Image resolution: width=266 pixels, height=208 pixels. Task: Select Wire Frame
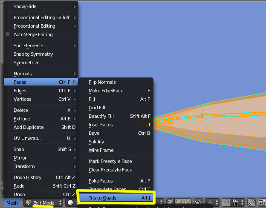[116, 150]
